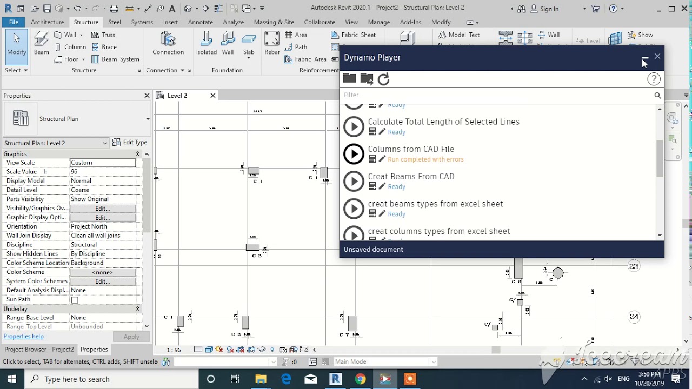Toggle sun path on view control bar
The height and width of the screenshot is (389, 692).
[x=220, y=350]
